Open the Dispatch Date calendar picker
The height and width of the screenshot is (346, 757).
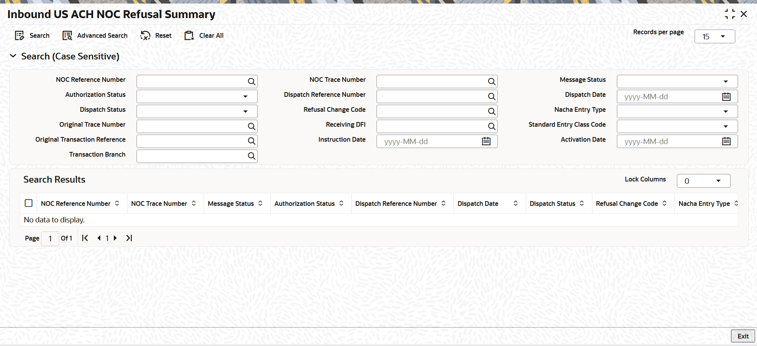tap(726, 96)
